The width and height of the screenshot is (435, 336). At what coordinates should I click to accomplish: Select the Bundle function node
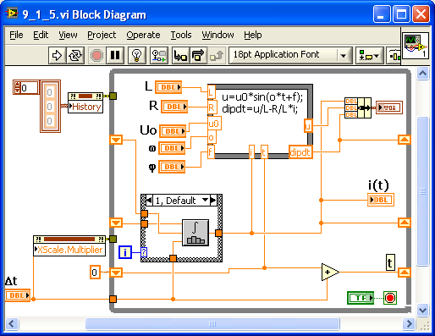pos(358,107)
